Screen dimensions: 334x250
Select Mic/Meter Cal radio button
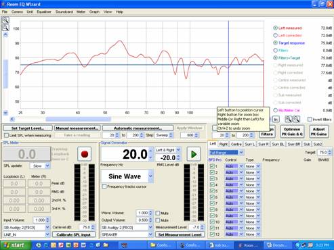tap(275, 110)
